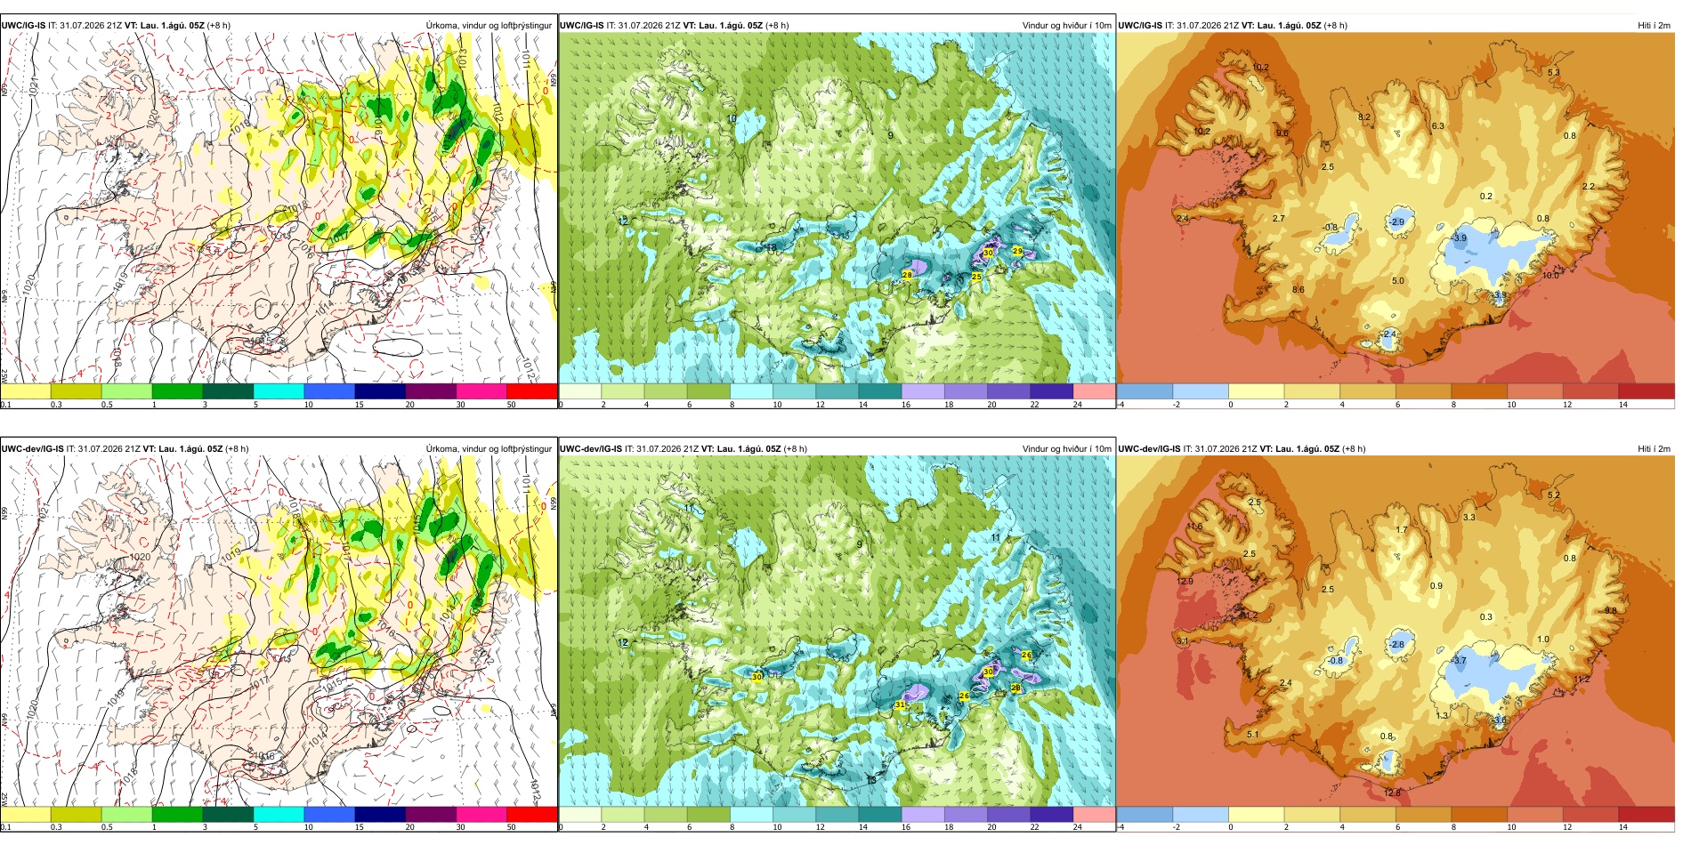Click the '11.2' temperature value on UWC-dev temperature map

(x=1581, y=680)
